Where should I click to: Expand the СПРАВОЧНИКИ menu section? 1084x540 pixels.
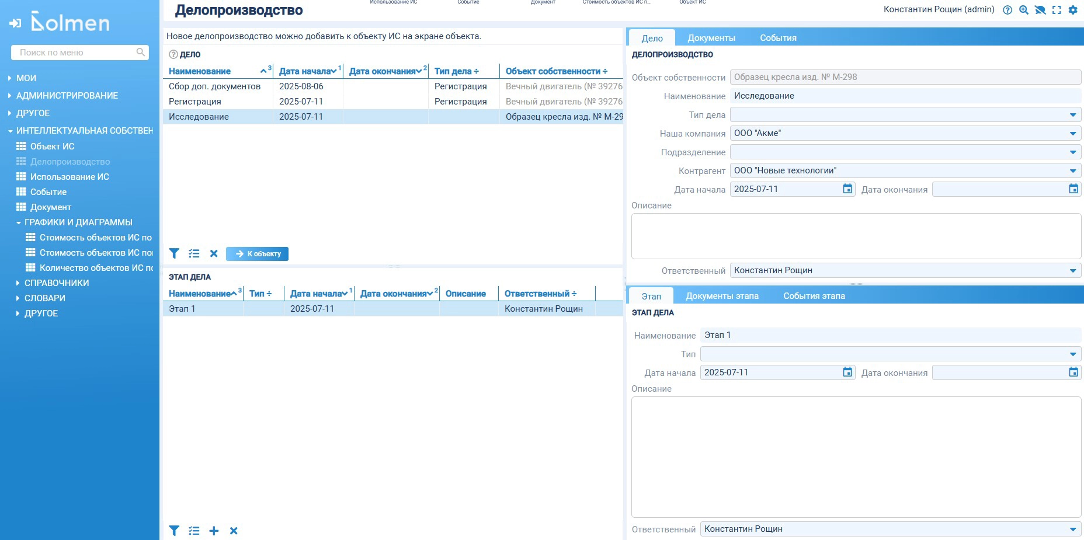tap(56, 283)
